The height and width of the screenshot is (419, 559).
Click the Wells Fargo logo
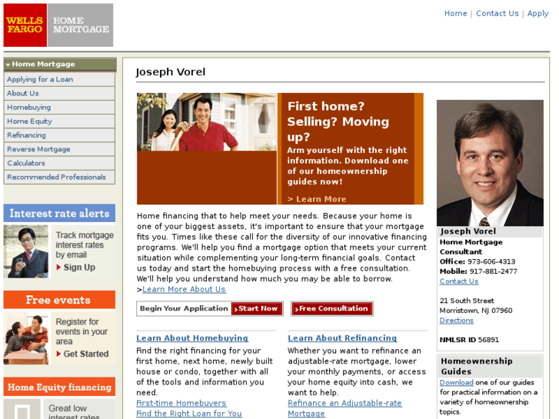[25, 25]
